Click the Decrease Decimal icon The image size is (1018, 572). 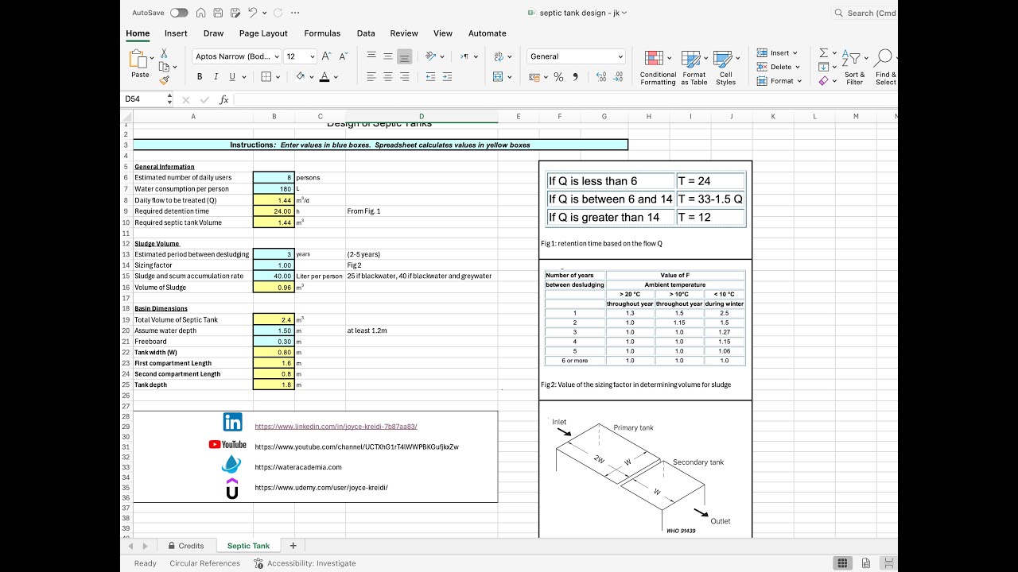pos(620,77)
